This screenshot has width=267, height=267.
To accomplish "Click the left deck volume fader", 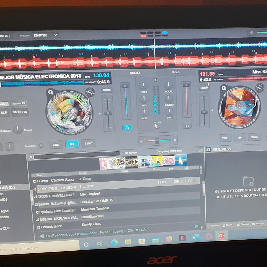I will pos(125,86).
